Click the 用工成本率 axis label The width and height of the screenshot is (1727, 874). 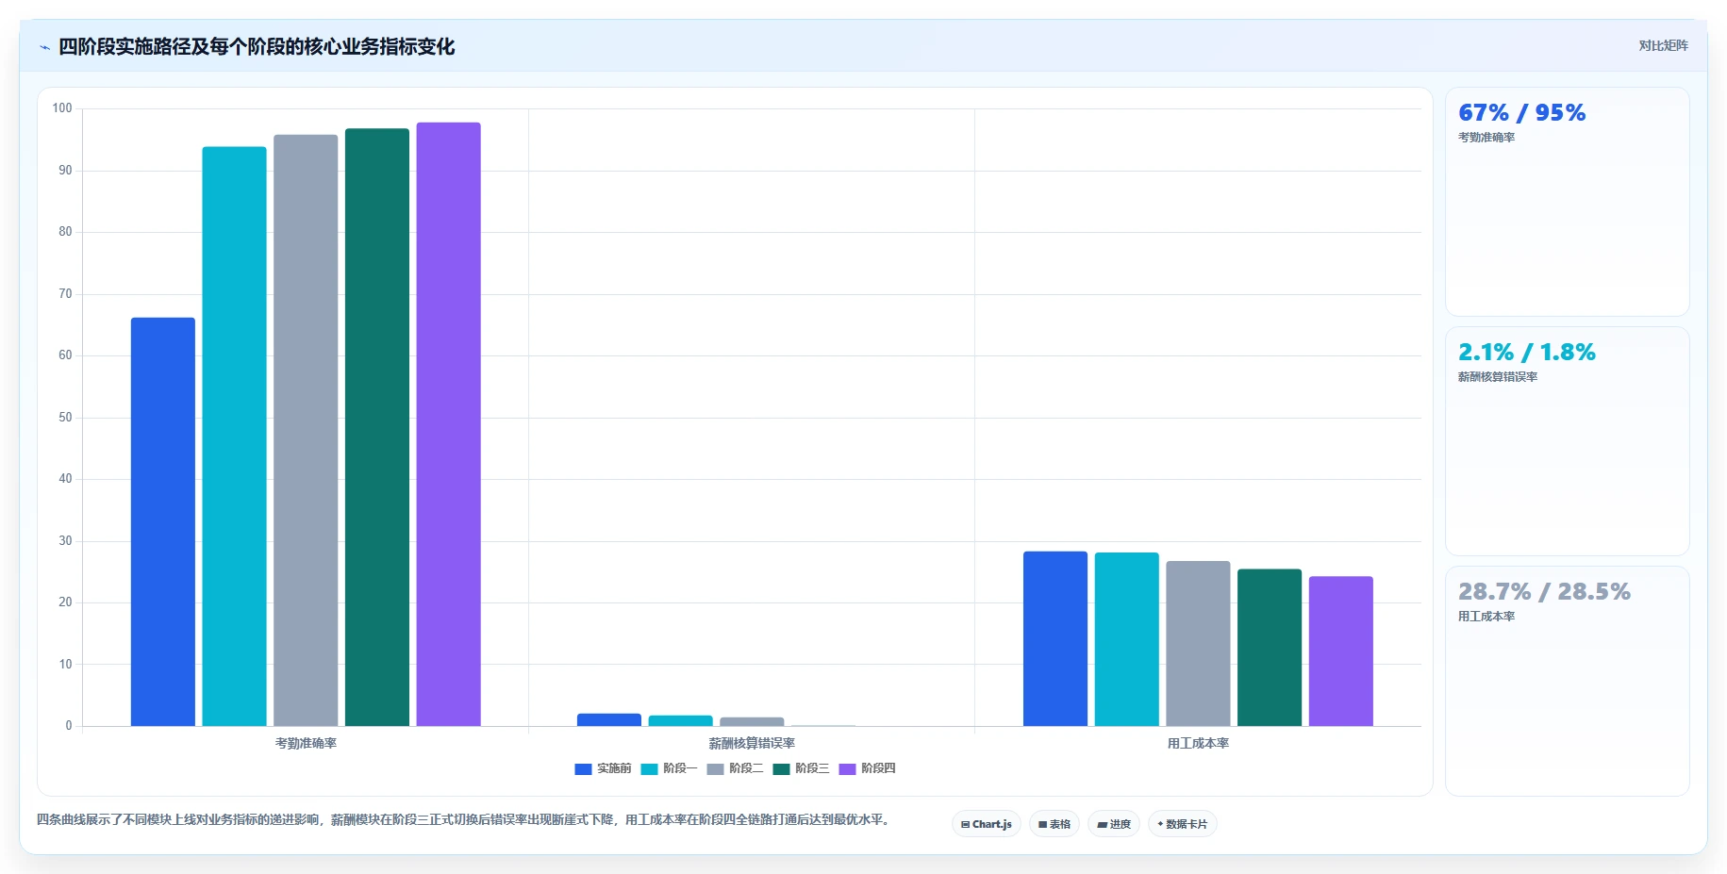coord(1198,743)
